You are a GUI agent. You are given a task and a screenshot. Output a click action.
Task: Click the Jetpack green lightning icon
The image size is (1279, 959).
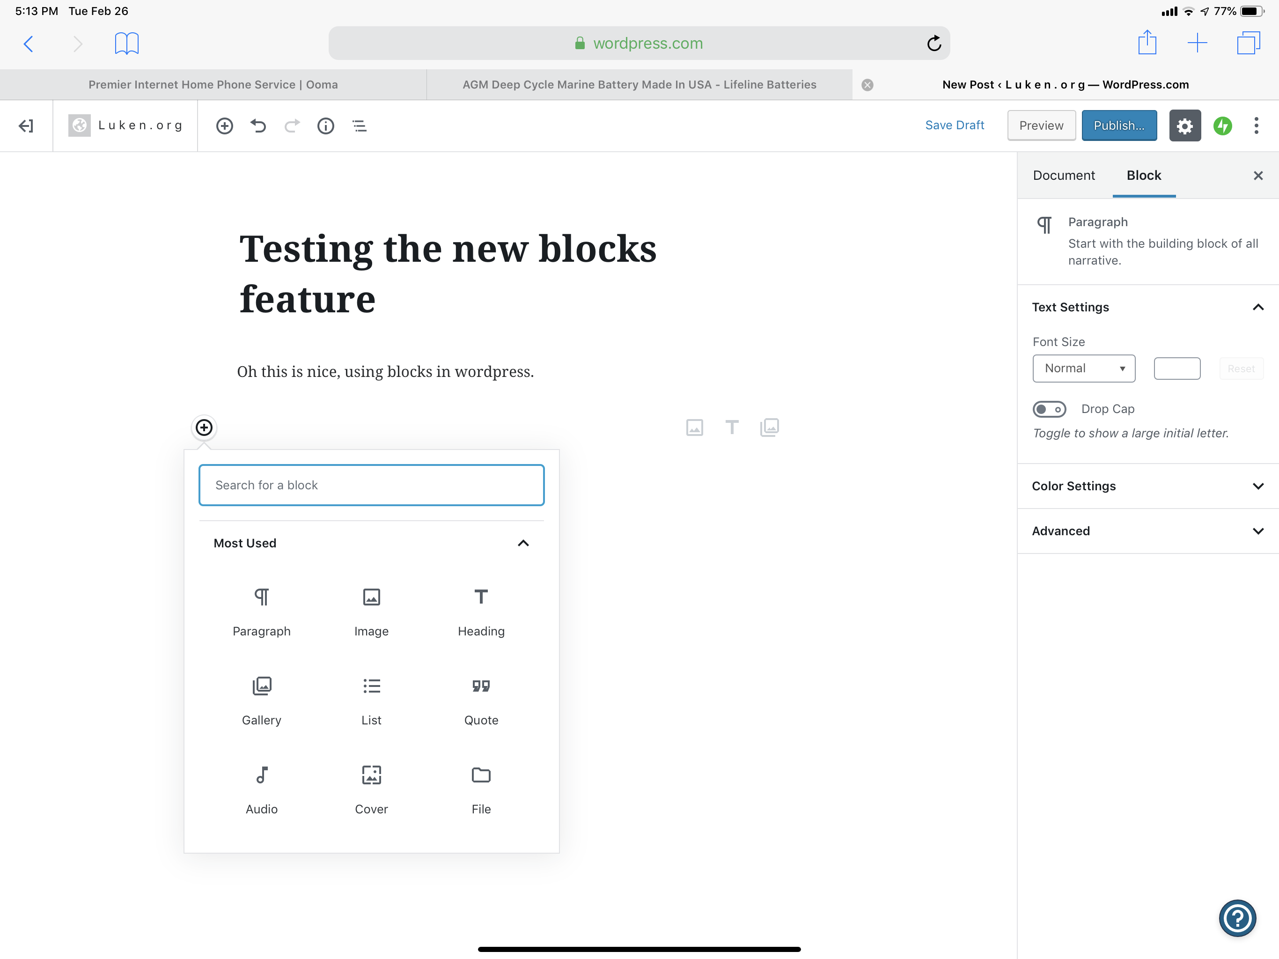[1222, 125]
